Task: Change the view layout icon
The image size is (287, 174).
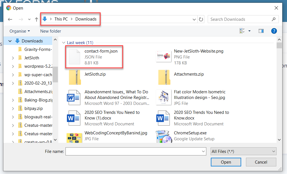Action: [x=242, y=31]
